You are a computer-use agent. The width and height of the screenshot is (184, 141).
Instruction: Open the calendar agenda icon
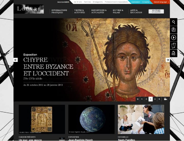click(x=174, y=30)
